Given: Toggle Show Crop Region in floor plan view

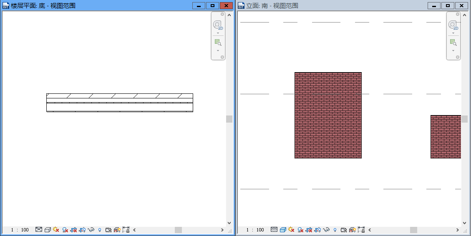Looking at the screenshot, I should tap(82, 230).
